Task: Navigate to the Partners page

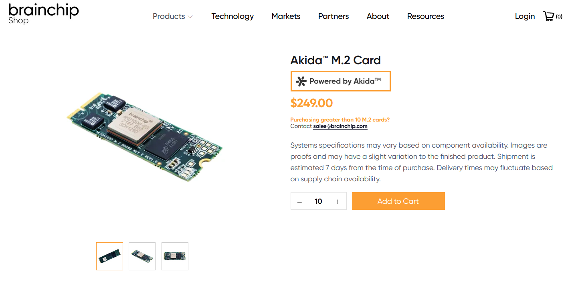Action: 333,16
